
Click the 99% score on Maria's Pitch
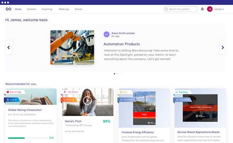point(107,121)
